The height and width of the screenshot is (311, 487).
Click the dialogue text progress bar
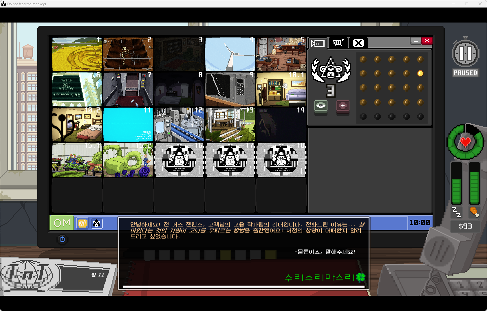[244, 286]
